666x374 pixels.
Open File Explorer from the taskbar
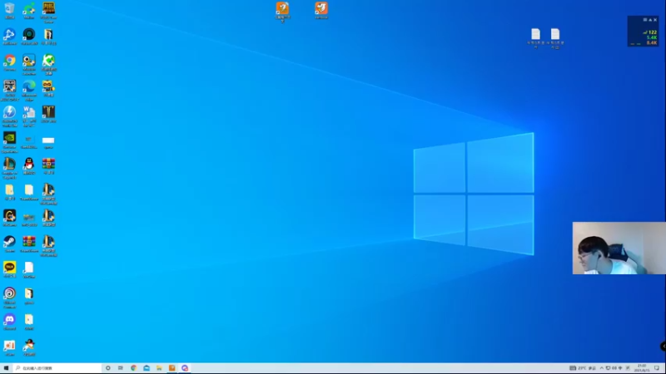pyautogui.click(x=159, y=368)
